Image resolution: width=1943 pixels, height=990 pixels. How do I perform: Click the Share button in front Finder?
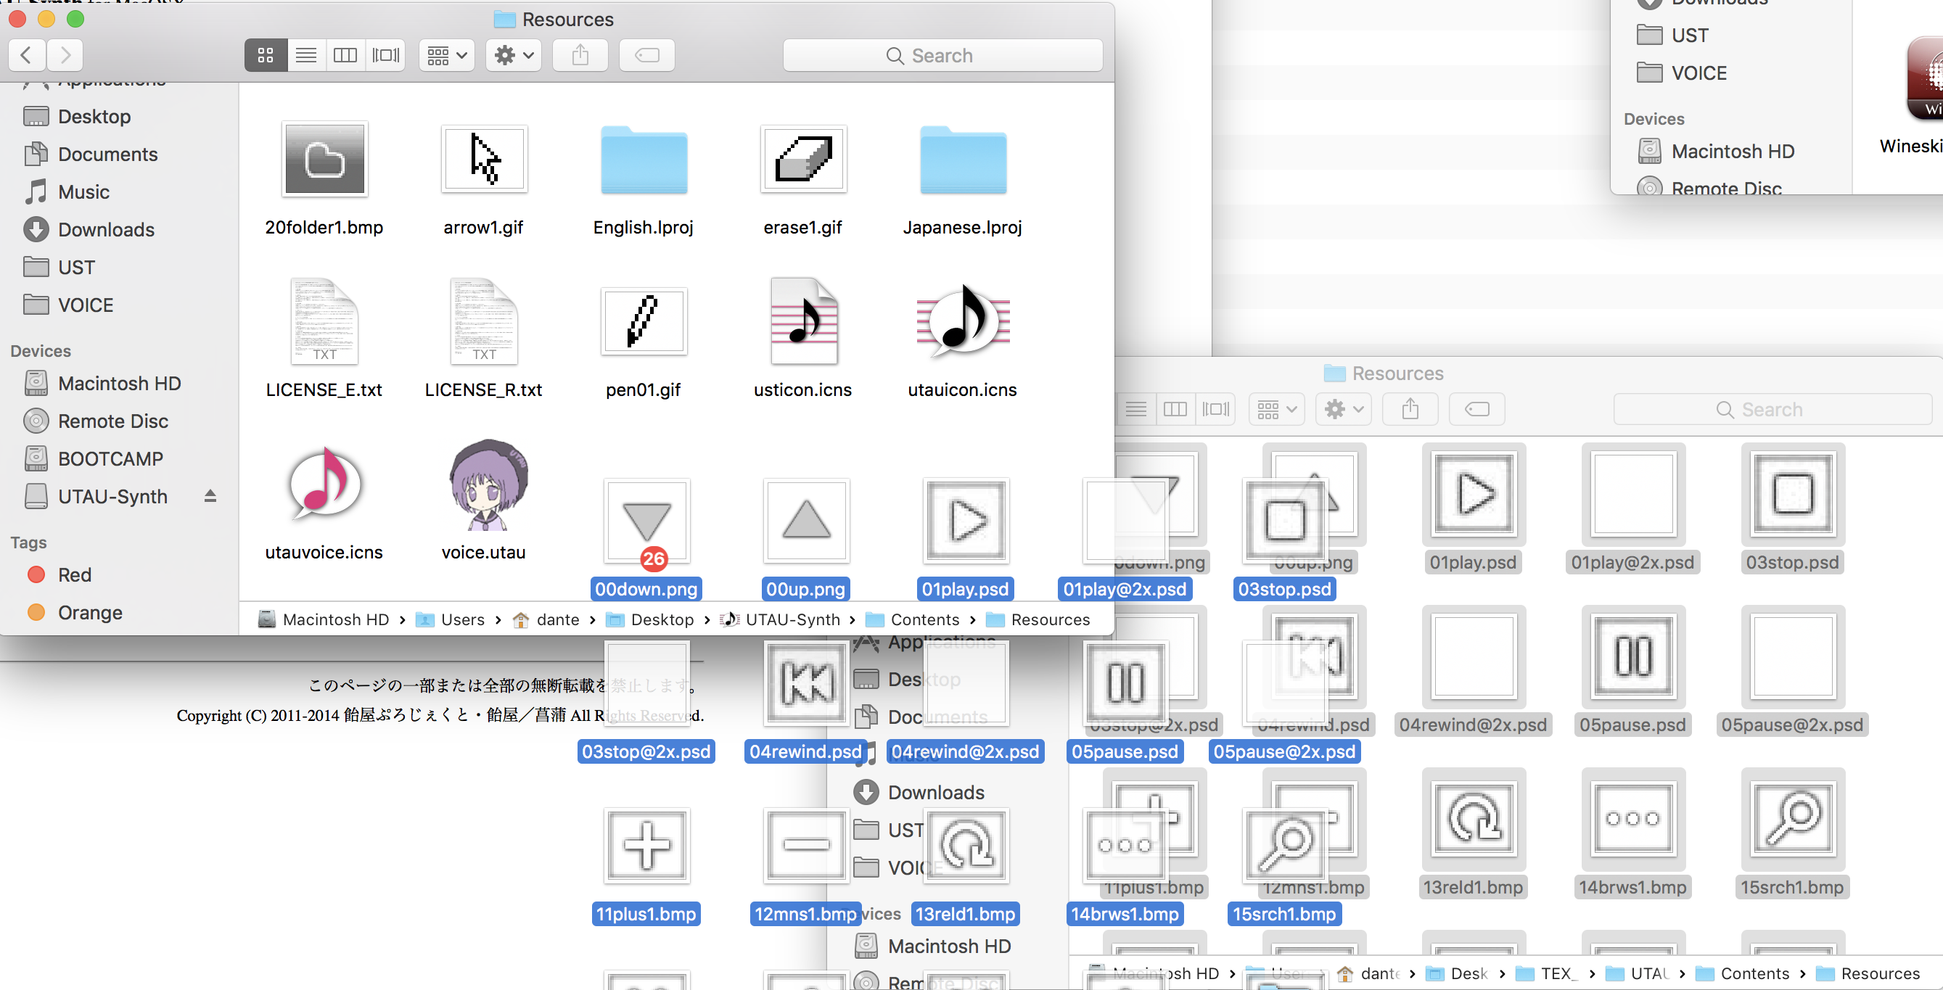pos(580,55)
